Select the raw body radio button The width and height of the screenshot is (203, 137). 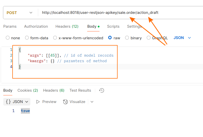coord(110,38)
